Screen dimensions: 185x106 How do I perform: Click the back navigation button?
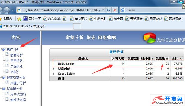point(1,10)
